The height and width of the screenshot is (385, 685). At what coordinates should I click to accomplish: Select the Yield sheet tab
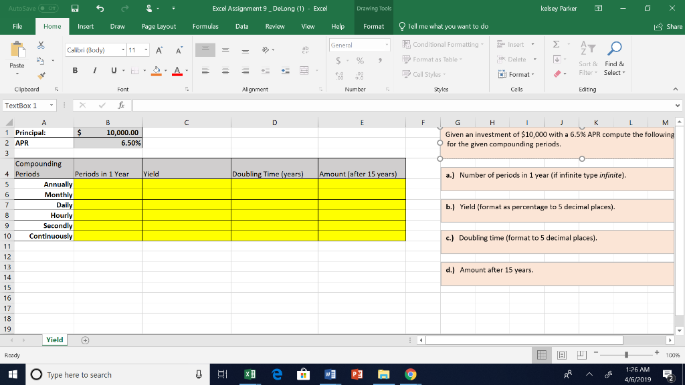[54, 340]
